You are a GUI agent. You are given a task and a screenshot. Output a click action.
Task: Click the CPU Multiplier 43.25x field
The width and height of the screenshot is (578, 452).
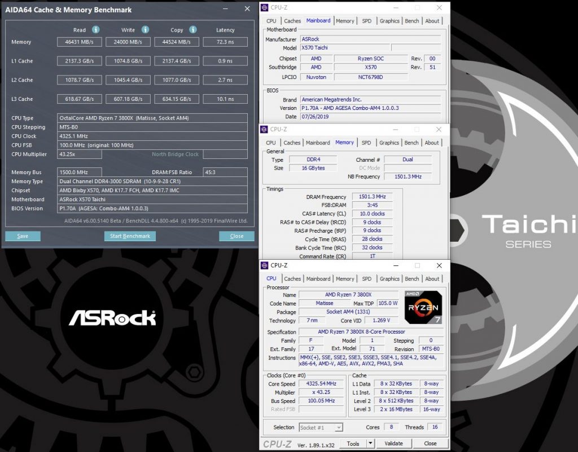pyautogui.click(x=79, y=154)
